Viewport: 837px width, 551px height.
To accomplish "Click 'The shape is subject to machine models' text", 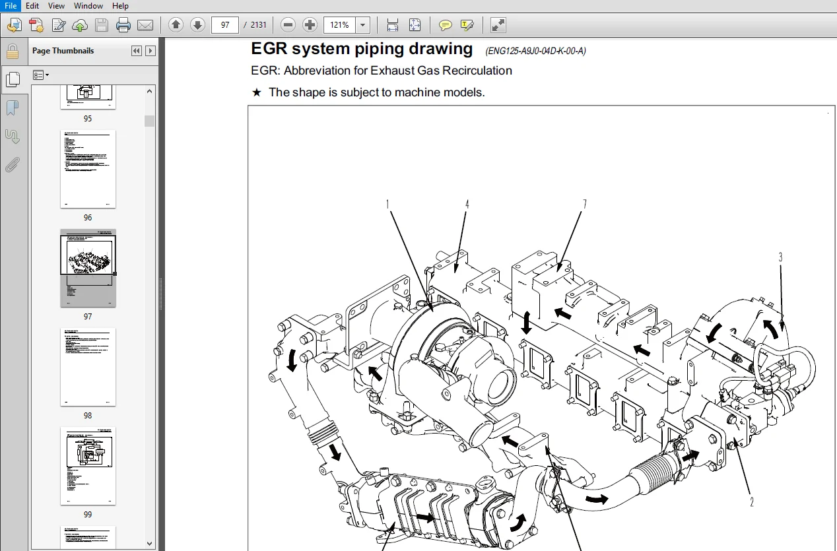I will 376,92.
